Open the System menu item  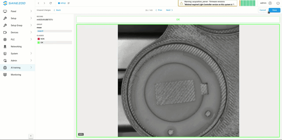17,53
